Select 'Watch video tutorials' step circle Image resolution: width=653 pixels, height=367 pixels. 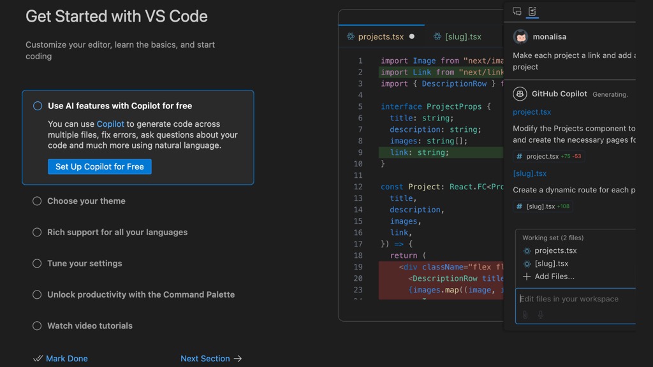[x=37, y=326]
